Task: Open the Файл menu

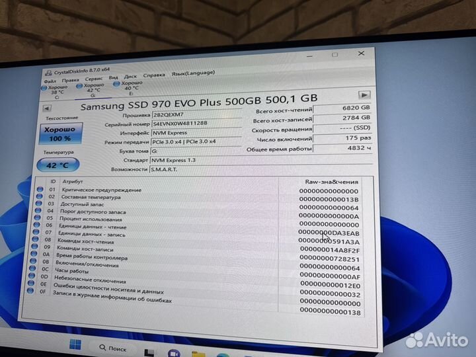Action: tap(50, 81)
